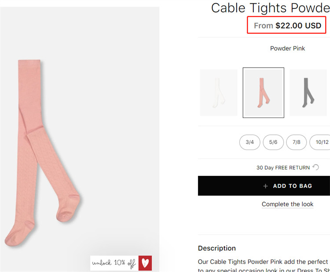The width and height of the screenshot is (330, 272).
Task: Click the Description heading
Action: [x=217, y=248]
